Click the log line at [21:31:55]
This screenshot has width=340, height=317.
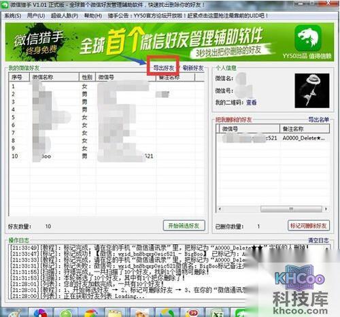coord(109,271)
